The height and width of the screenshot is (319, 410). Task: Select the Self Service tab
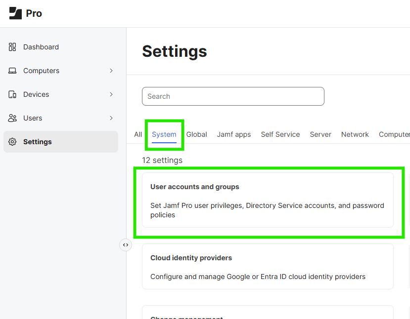pos(280,134)
